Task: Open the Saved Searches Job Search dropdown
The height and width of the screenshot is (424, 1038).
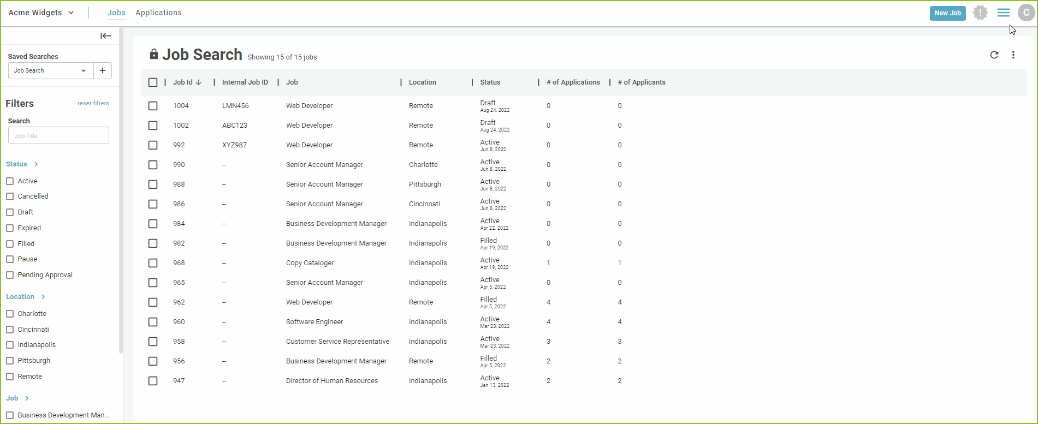Action: 51,70
